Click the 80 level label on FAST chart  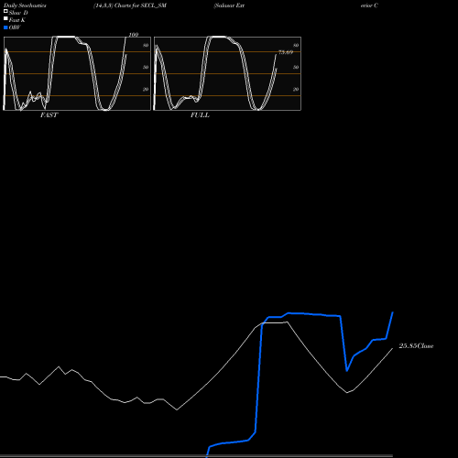(x=146, y=46)
